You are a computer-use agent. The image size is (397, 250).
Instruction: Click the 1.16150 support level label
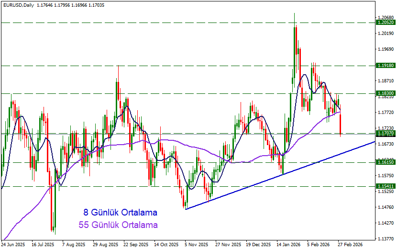(x=386, y=163)
